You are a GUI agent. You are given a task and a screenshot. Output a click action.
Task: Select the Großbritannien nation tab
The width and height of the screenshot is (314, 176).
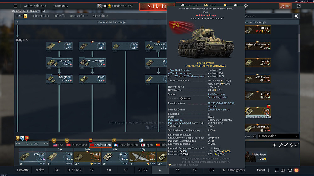click(126, 145)
